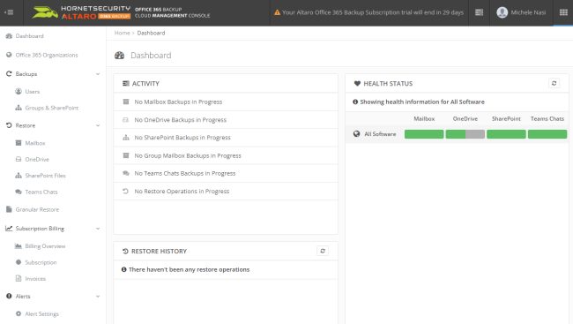Click 'No OneDrive Backups in Progress' row
The image size is (573, 324).
226,120
